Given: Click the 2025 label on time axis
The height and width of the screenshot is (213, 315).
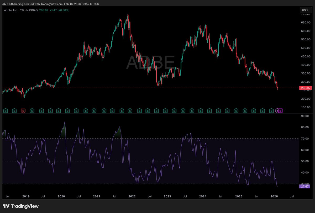Looking at the screenshot, I should (239, 196).
